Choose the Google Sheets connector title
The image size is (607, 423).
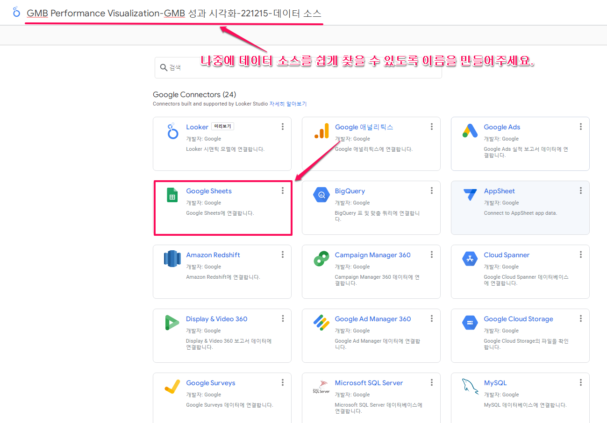coord(209,191)
